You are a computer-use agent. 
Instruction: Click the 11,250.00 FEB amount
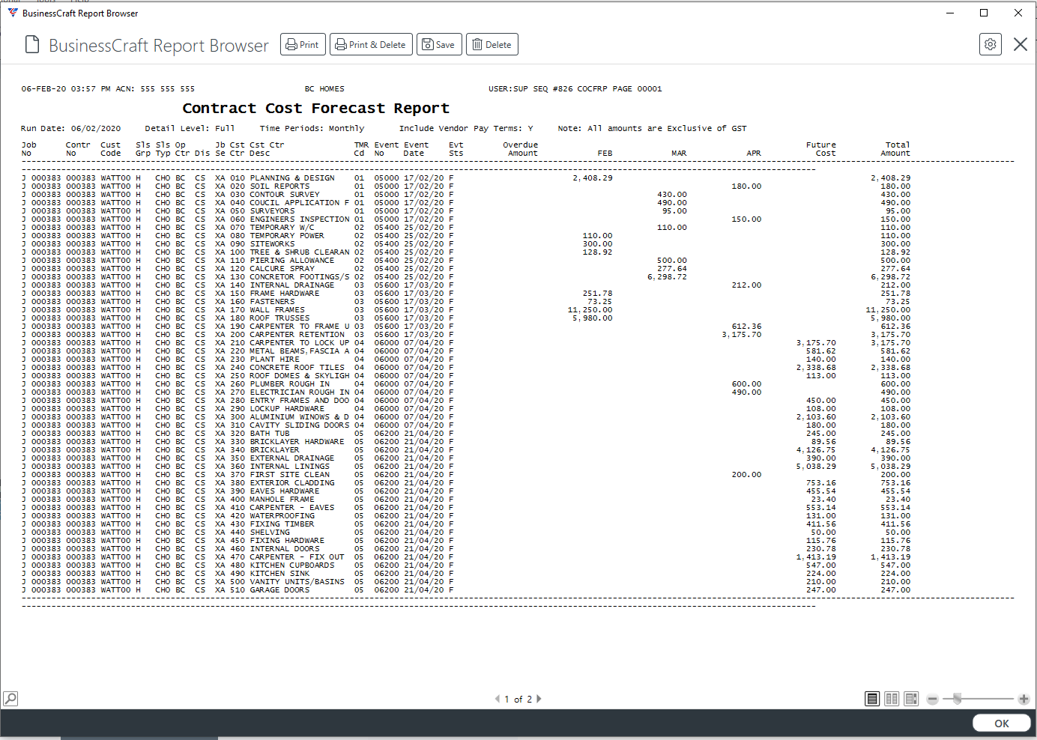point(590,310)
